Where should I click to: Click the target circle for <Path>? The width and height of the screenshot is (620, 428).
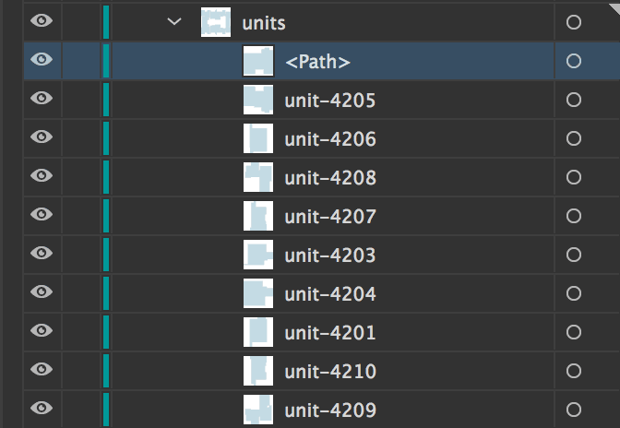pyautogui.click(x=574, y=61)
